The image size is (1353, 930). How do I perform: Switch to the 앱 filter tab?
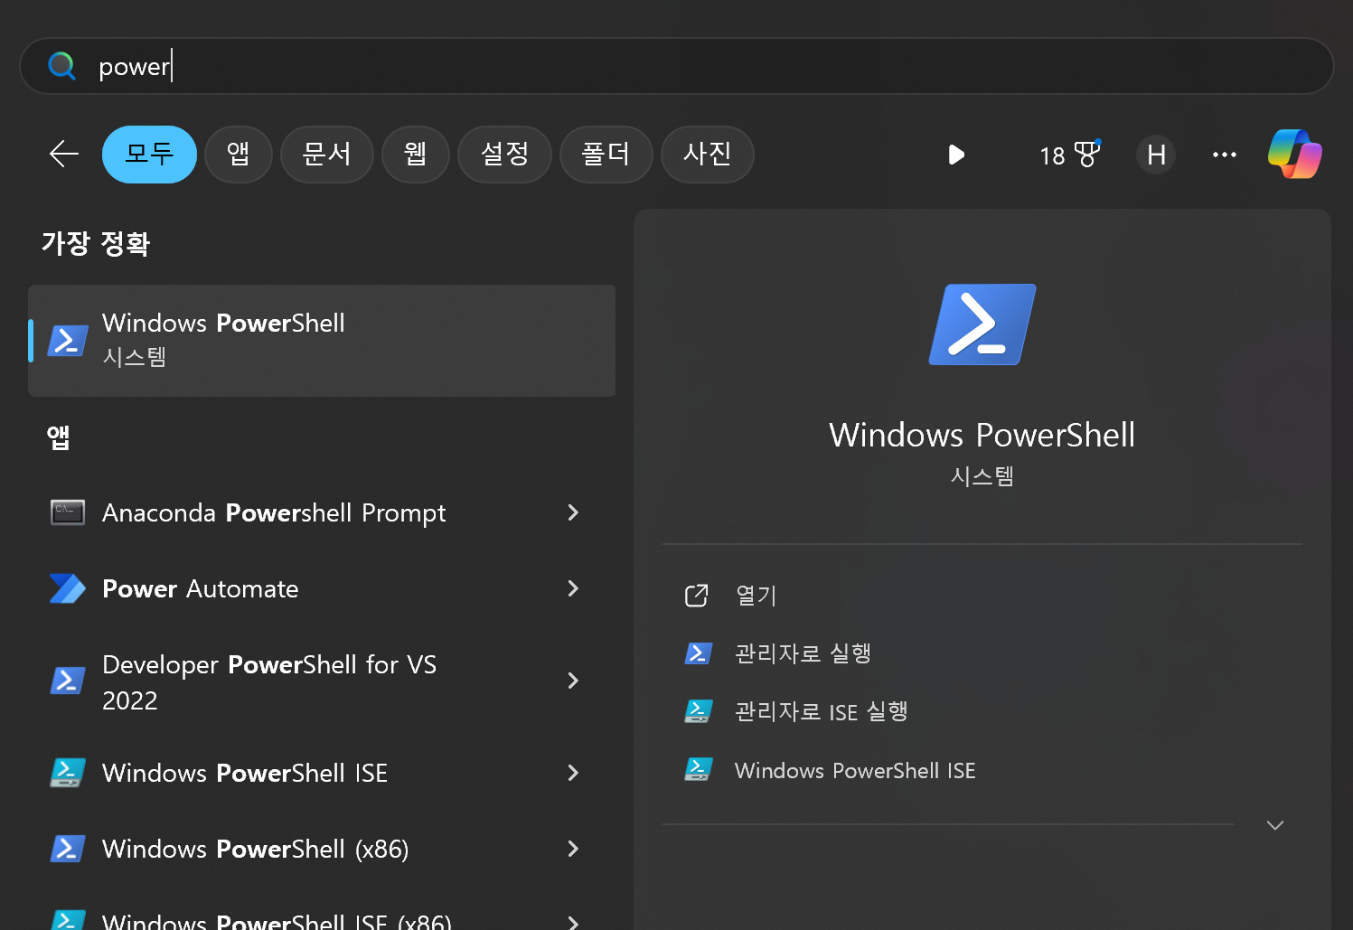239,154
